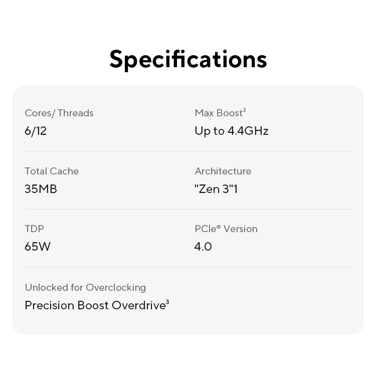This screenshot has width=376, height=376.
Task: Select the PCIe Version label
Action: coord(226,229)
